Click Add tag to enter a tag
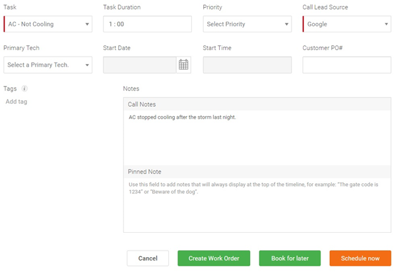This screenshot has width=411, height=277. [16, 102]
